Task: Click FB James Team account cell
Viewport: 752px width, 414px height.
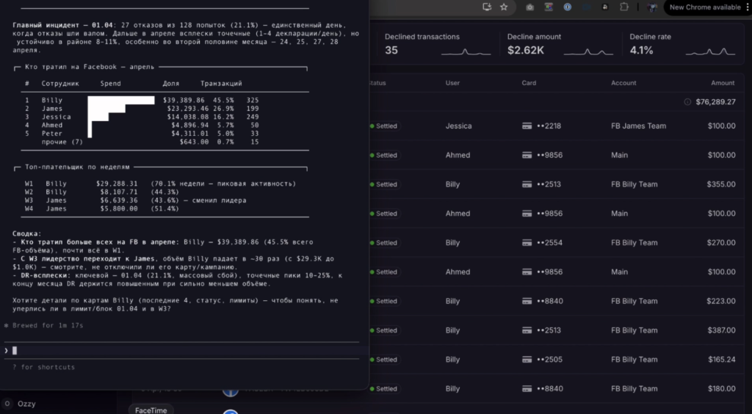Action: (638, 126)
